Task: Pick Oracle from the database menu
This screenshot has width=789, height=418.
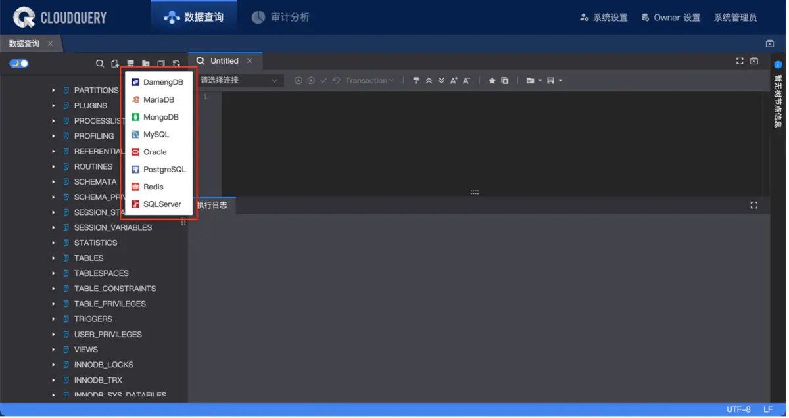Action: tap(158, 152)
